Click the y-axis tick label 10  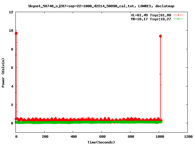[x=11, y=31]
